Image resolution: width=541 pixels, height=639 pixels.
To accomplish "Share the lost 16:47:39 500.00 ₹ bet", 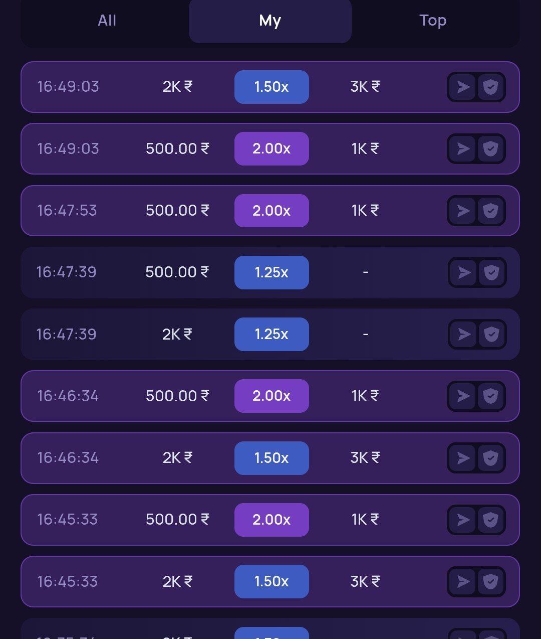I will tap(464, 272).
